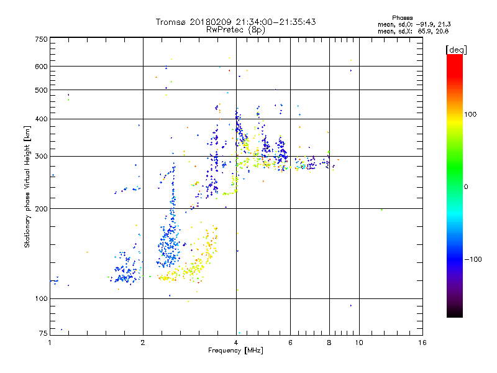Click the colorbar label '-100'
497x373 pixels.
473,259
